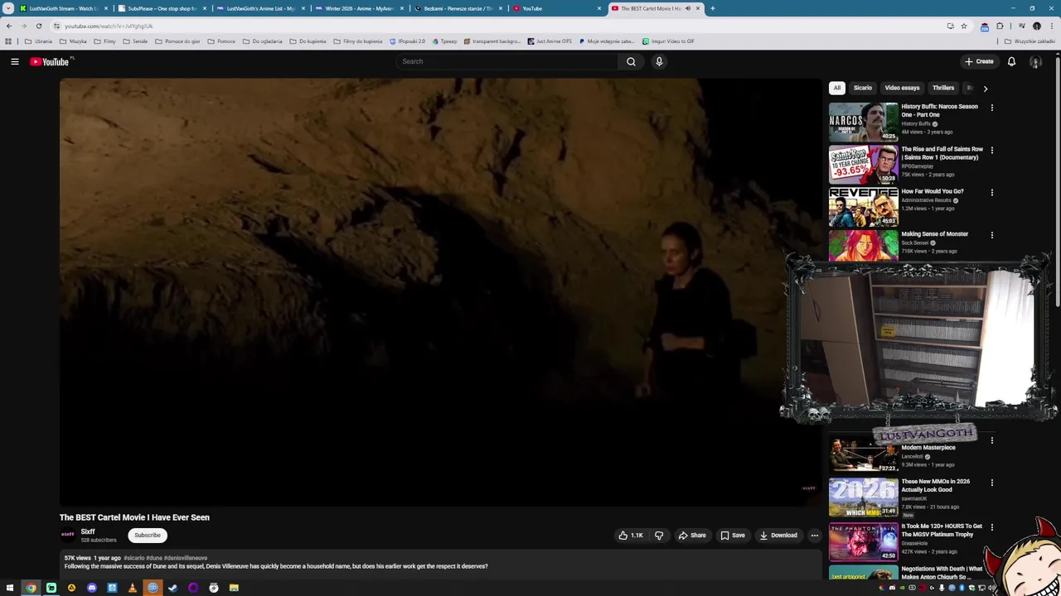Select the Video essays filter chip
This screenshot has height=596, width=1061.
[x=902, y=88]
